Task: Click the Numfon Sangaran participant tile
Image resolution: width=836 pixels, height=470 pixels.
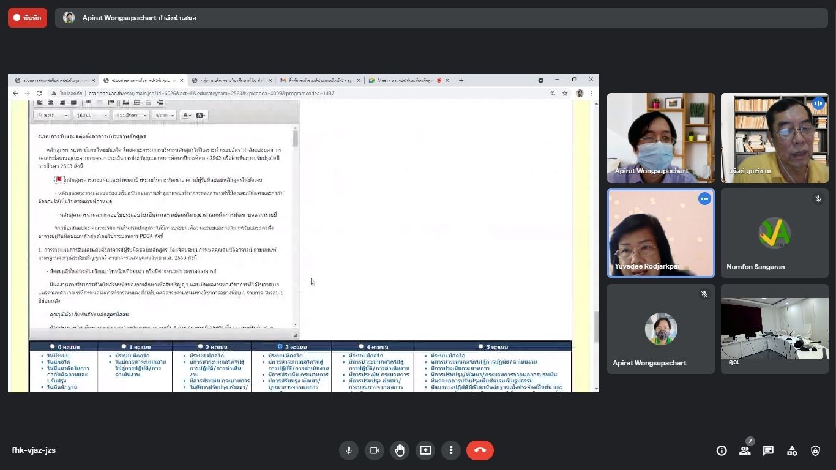Action: [774, 233]
